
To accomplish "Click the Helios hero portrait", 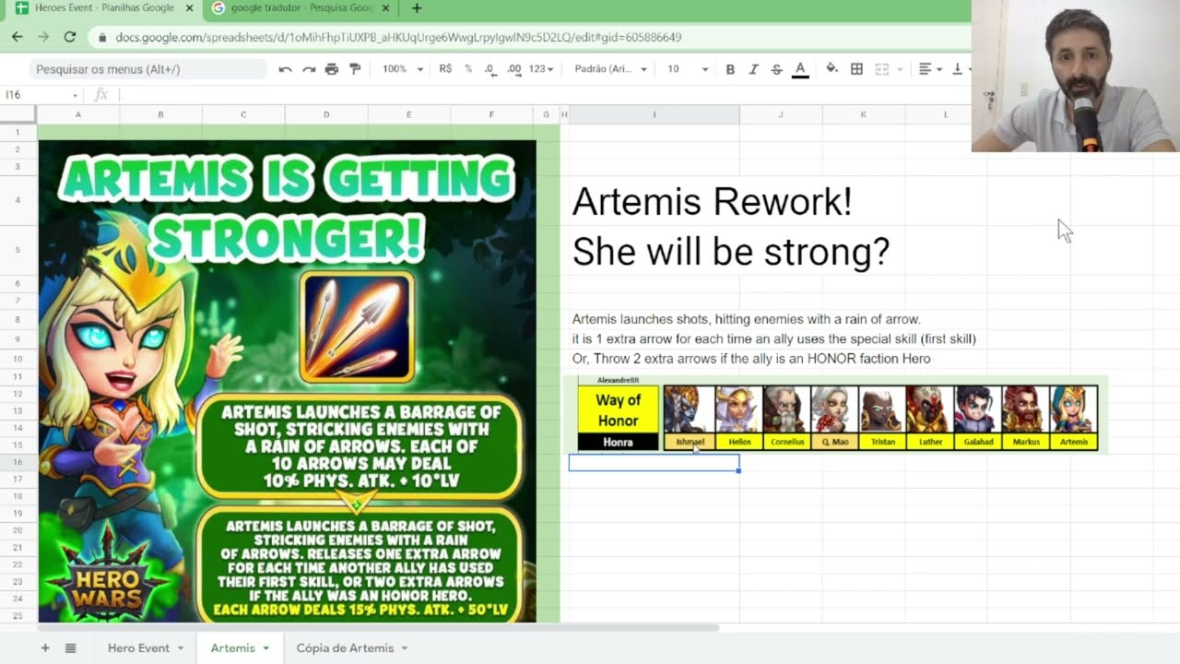I will click(x=738, y=409).
